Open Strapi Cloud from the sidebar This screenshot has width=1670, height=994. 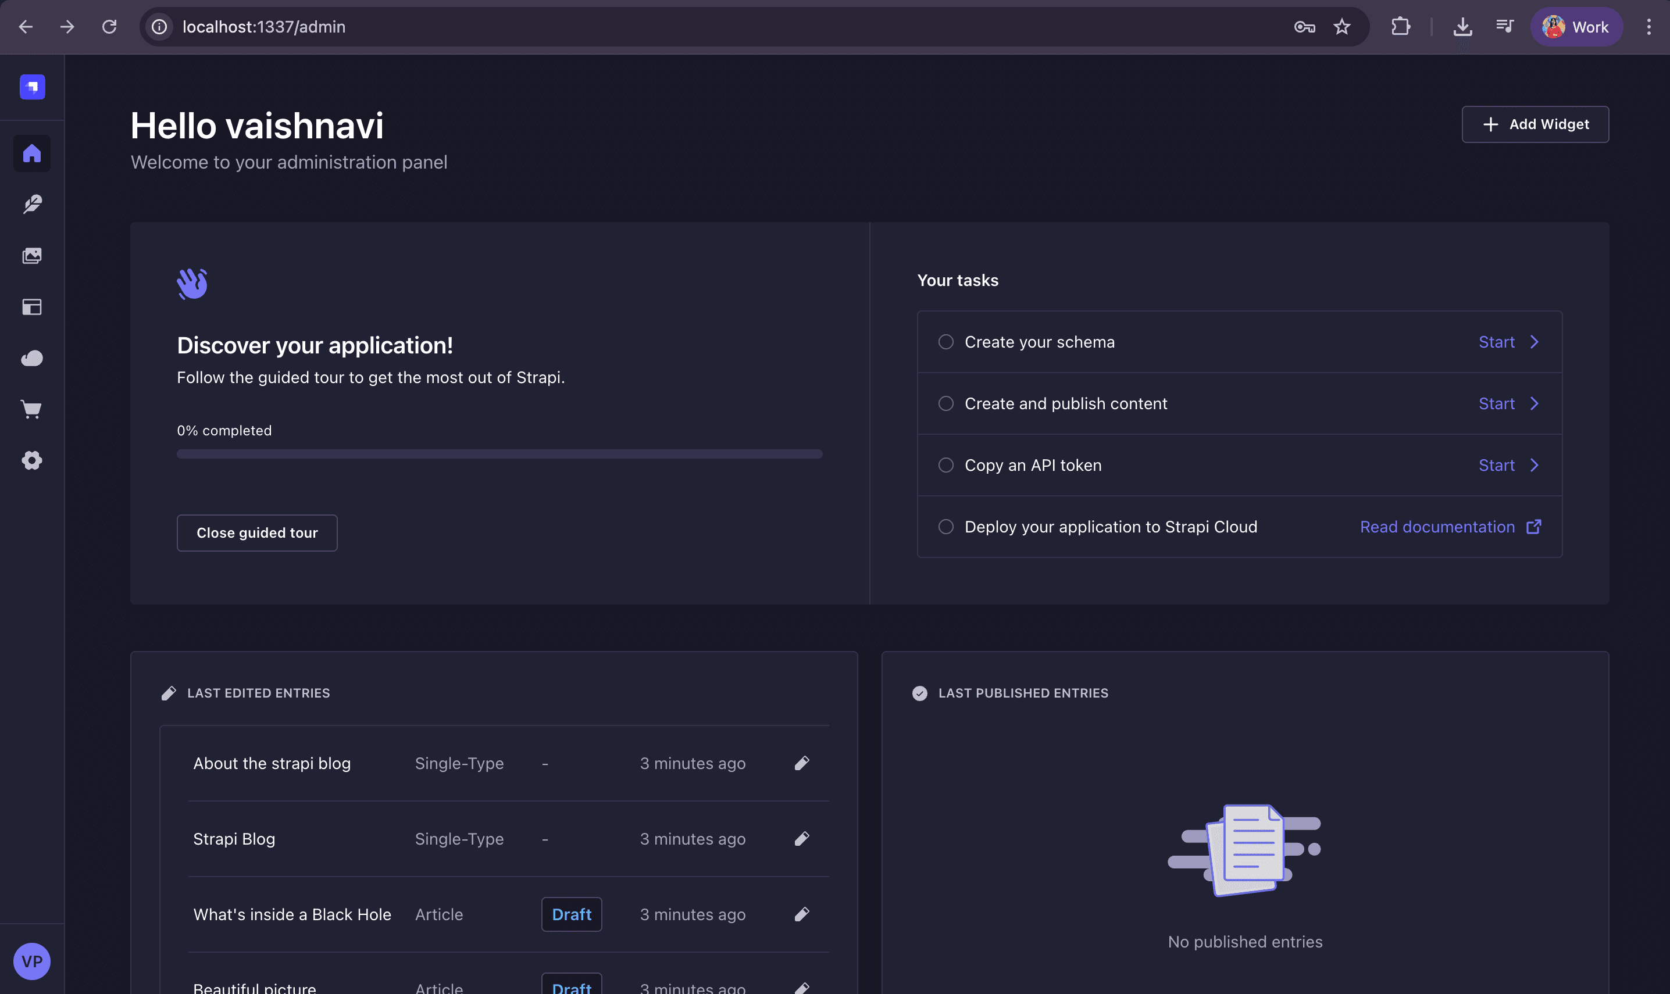(31, 357)
